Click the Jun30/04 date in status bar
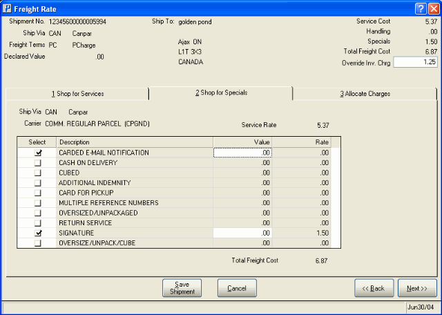The width and height of the screenshot is (442, 315). coord(421,307)
